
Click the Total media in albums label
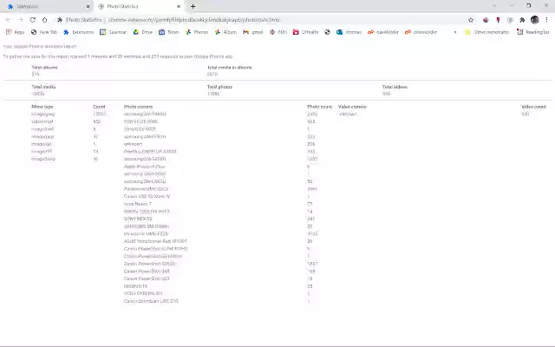click(230, 68)
